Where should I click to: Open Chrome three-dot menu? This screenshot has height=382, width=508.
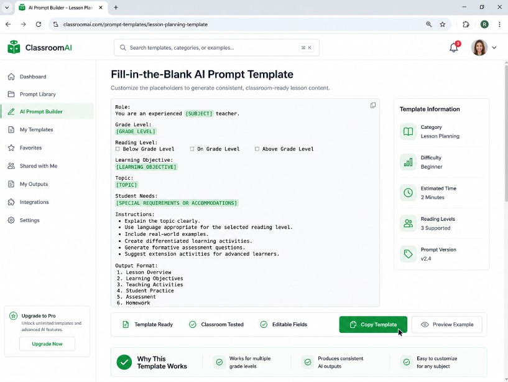click(x=499, y=24)
